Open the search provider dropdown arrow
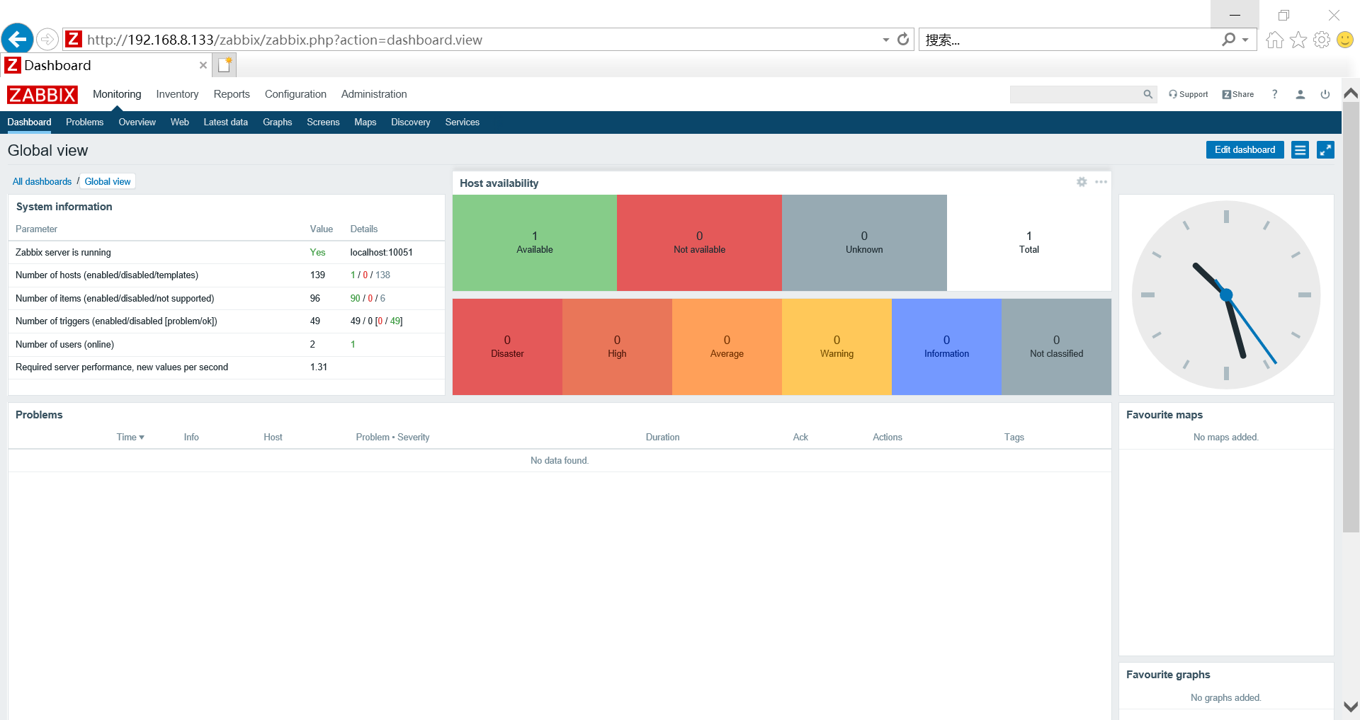1360x720 pixels. [1245, 40]
